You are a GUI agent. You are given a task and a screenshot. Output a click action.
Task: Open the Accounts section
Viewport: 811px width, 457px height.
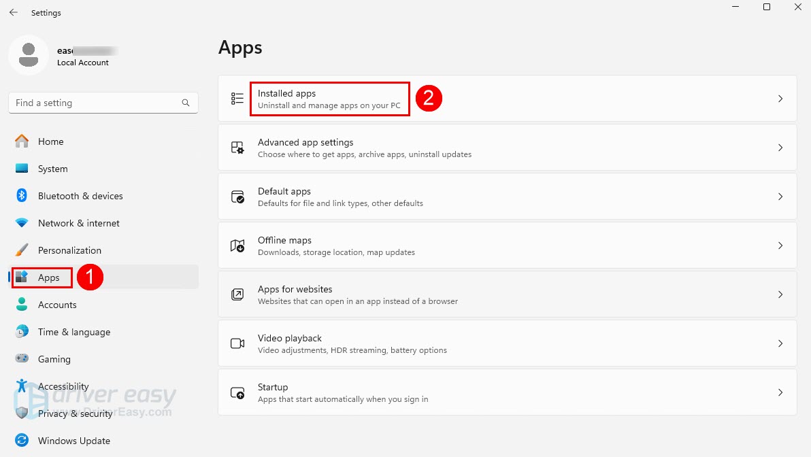58,305
